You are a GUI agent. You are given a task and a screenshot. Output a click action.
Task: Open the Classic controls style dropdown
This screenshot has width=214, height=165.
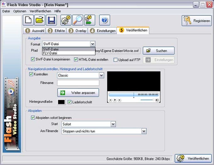(x=101, y=75)
